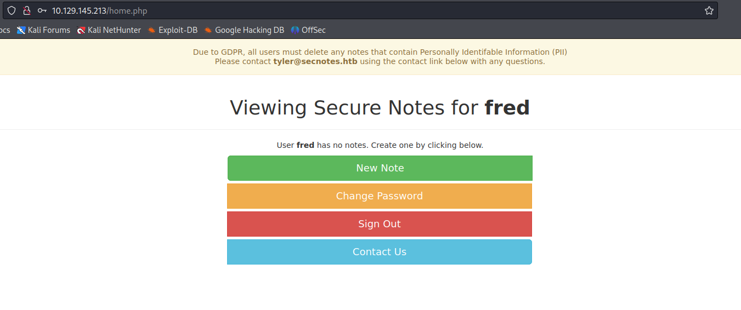Open the Contact Us form

(x=380, y=252)
